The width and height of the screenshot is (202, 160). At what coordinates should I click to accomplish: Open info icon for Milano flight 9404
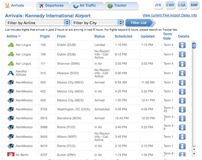tap(182, 137)
